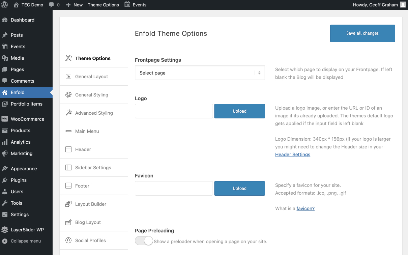This screenshot has height=255, width=408.
Task: Open the TEC Demo site home icon
Action: pos(16,5)
